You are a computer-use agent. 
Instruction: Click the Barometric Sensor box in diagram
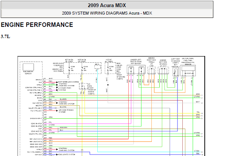[x=28, y=67]
